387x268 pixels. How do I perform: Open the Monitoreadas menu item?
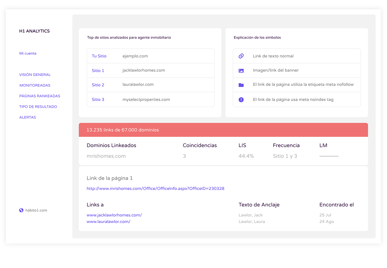coord(35,85)
